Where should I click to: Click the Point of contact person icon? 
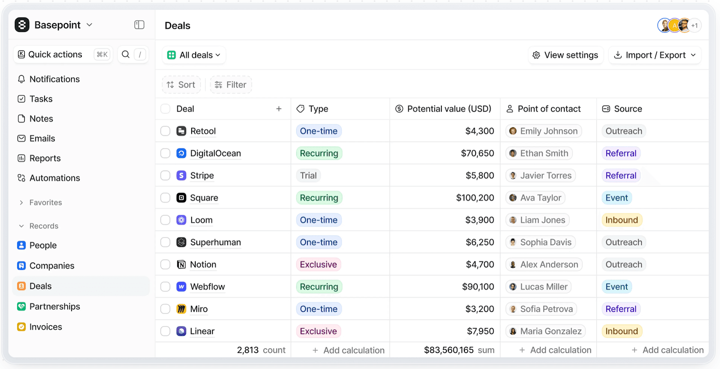510,109
